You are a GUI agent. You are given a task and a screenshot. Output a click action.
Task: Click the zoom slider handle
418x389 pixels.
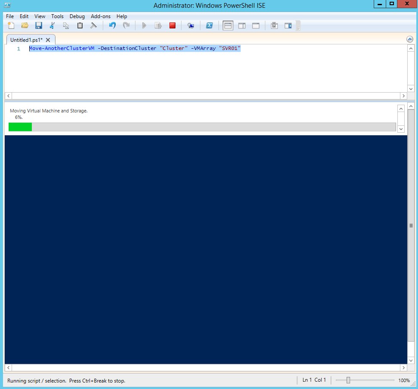pos(348,380)
